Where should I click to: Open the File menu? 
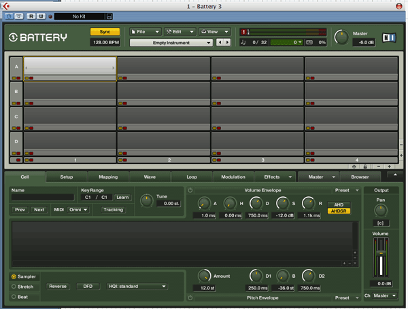(144, 31)
